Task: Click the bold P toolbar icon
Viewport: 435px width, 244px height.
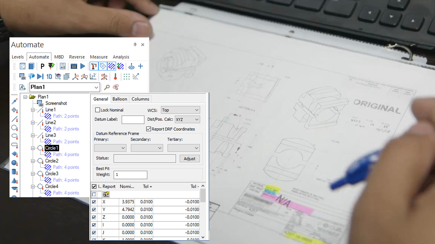Action: pos(42,66)
